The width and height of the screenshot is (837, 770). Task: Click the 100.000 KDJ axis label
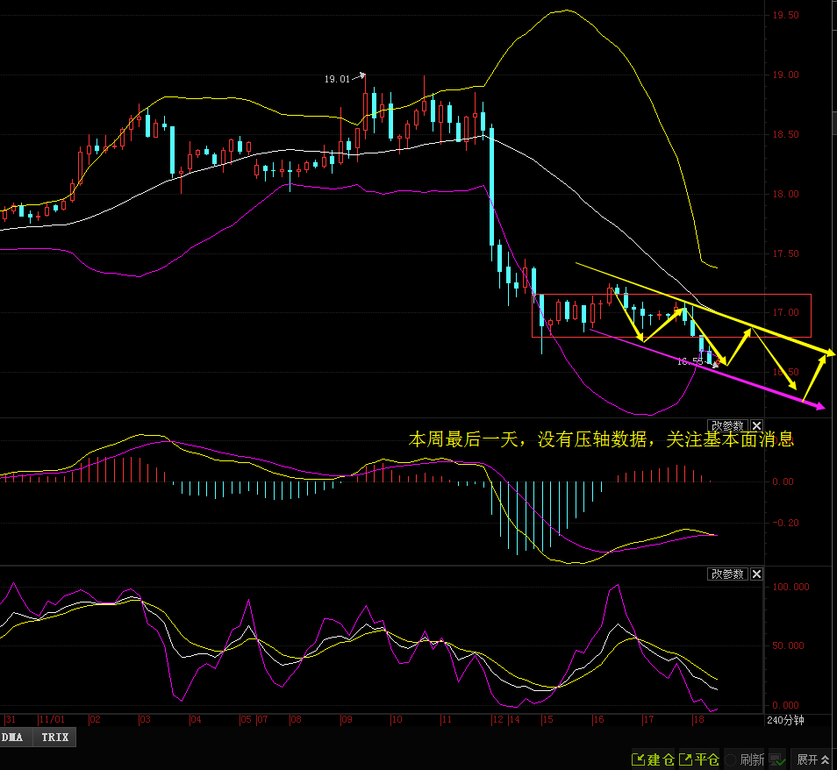790,587
